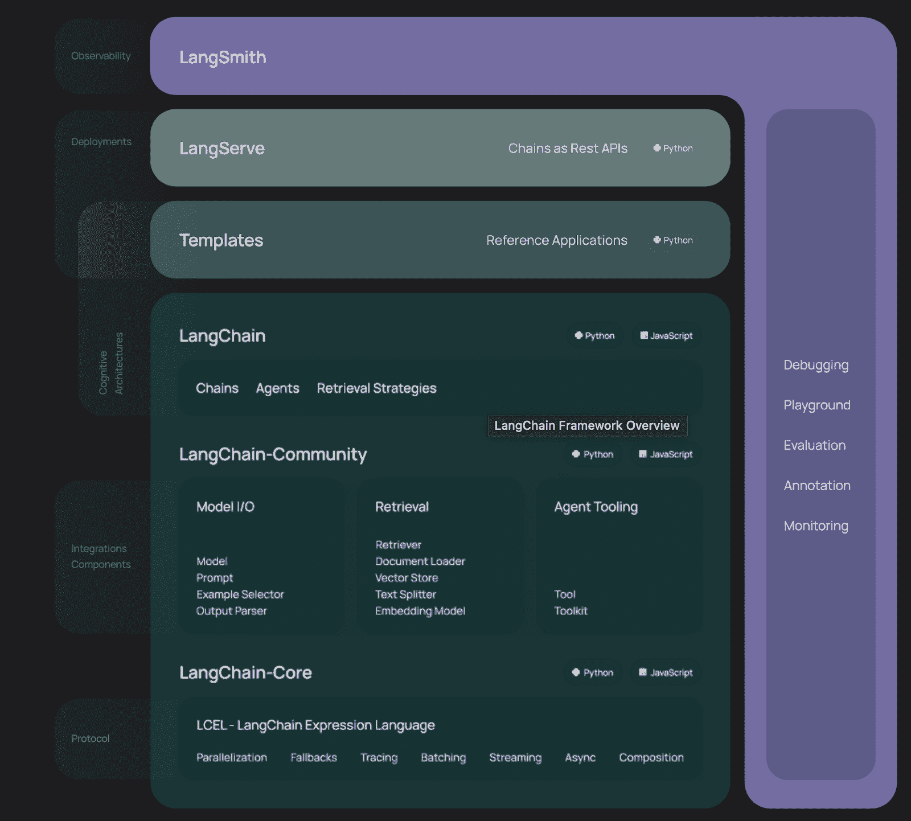
Task: Select 'Example Selector' item
Action: pyautogui.click(x=240, y=594)
